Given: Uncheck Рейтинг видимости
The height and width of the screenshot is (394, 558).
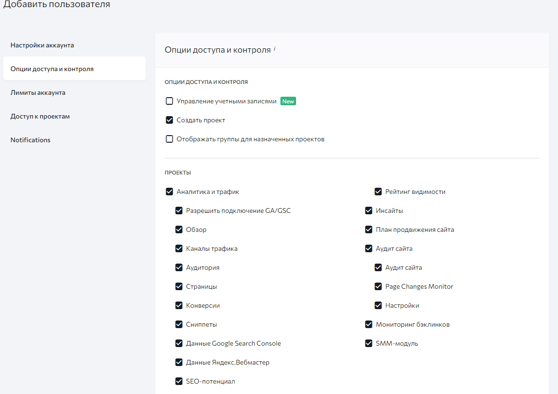Looking at the screenshot, I should click(378, 192).
